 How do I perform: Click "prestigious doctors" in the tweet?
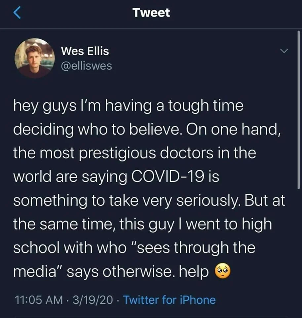147,153
